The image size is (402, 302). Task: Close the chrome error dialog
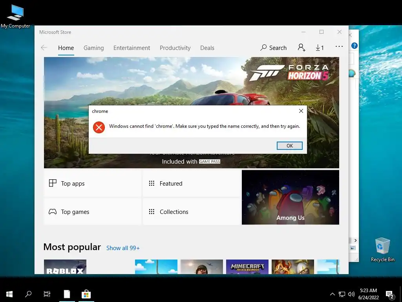[301, 111]
